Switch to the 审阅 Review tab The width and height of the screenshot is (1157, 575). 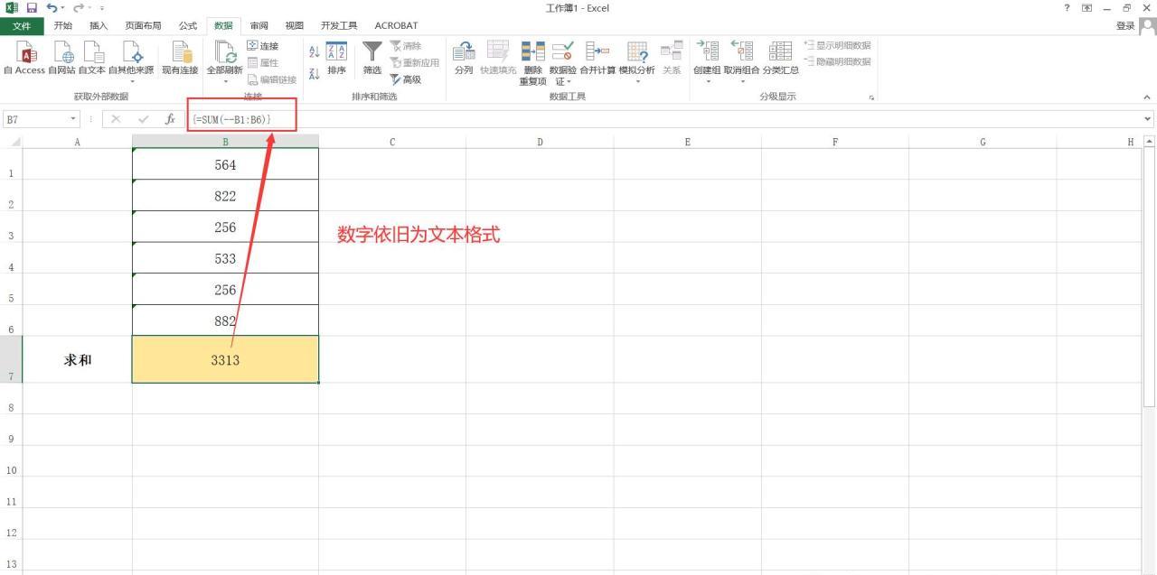coord(259,25)
